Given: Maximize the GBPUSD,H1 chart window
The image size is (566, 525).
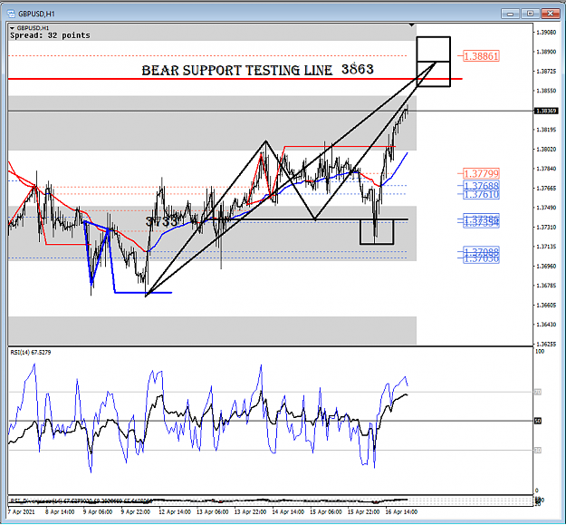Looking at the screenshot, I should [x=530, y=14].
